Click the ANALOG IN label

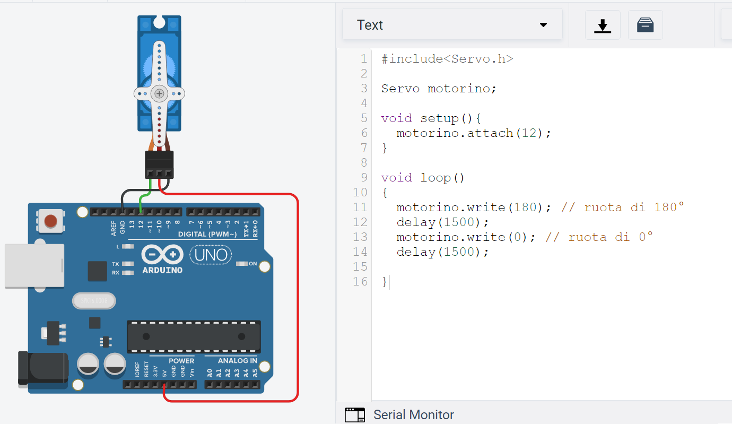[x=238, y=361]
